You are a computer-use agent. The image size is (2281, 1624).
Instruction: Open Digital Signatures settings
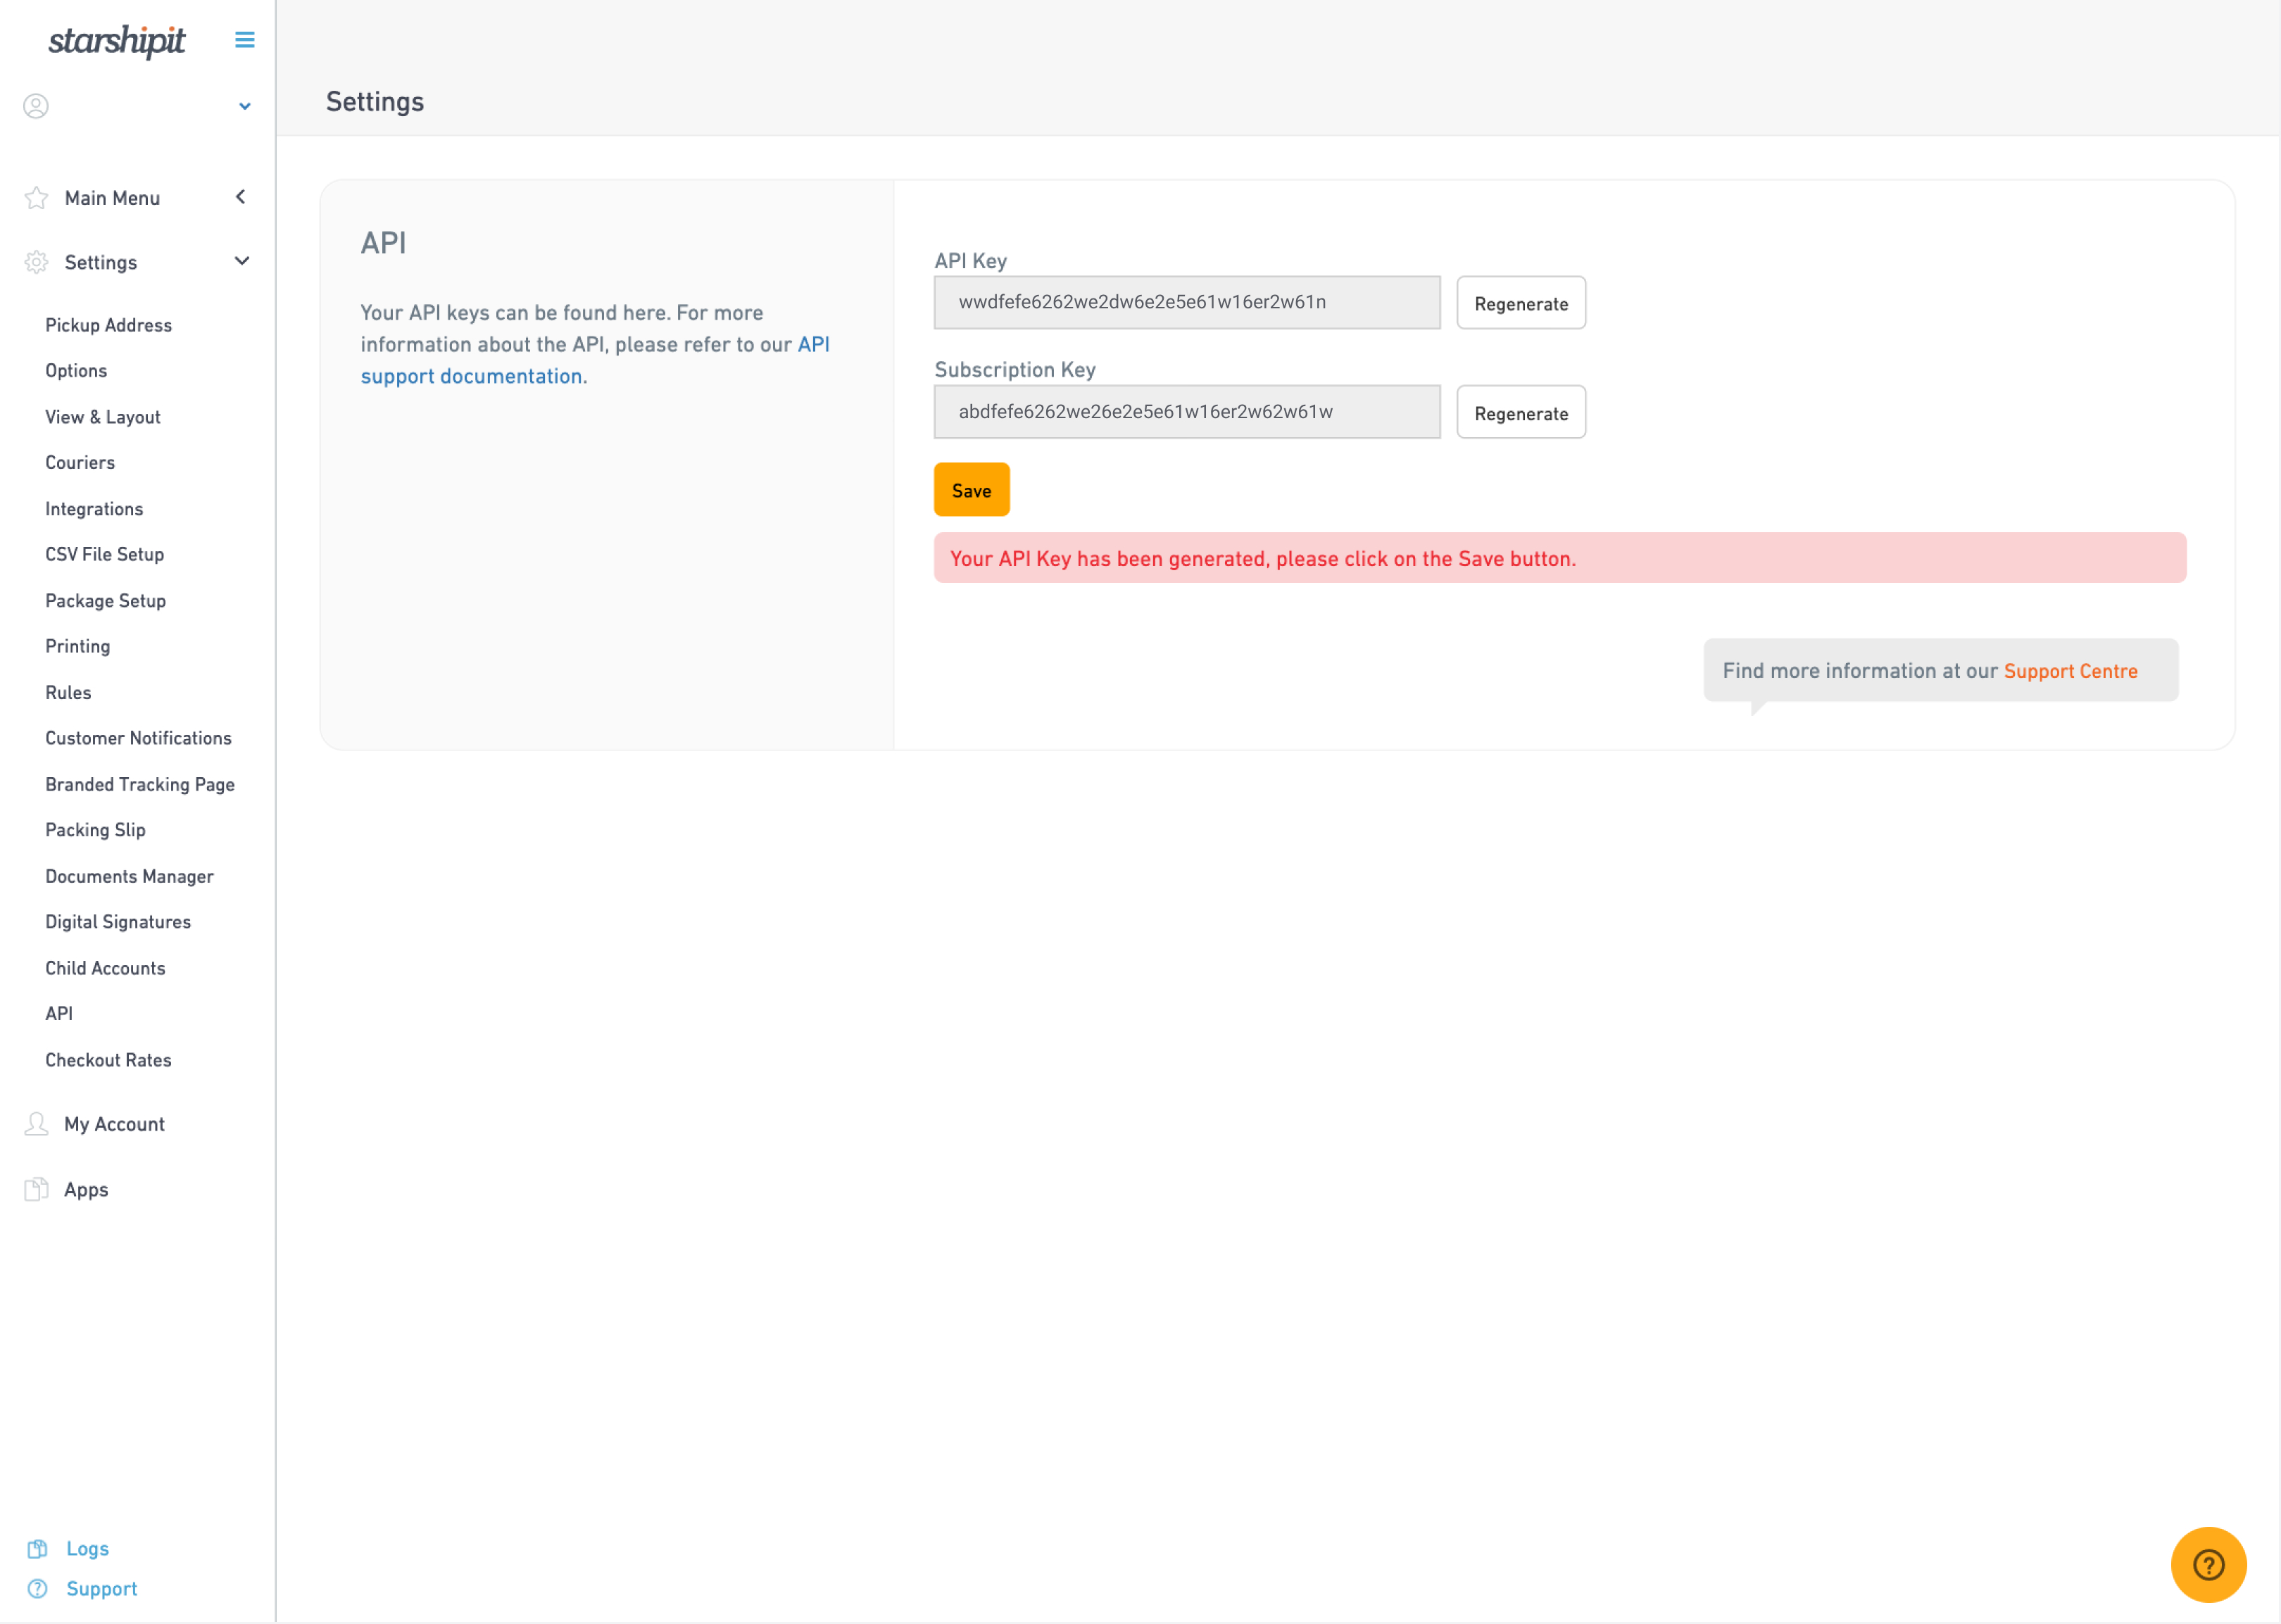click(x=118, y=922)
